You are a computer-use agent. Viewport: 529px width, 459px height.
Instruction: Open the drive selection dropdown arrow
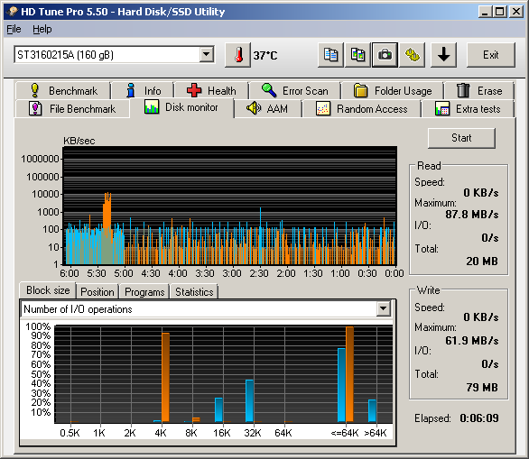[x=206, y=54]
